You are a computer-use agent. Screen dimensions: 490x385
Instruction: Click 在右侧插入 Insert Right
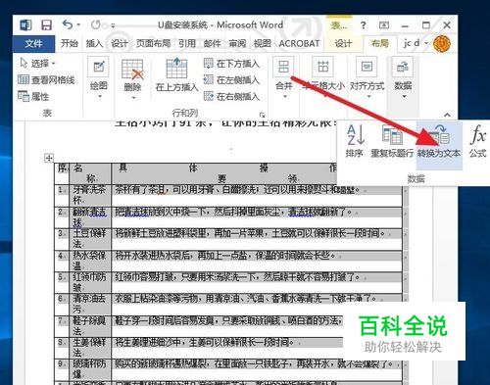pyautogui.click(x=231, y=96)
